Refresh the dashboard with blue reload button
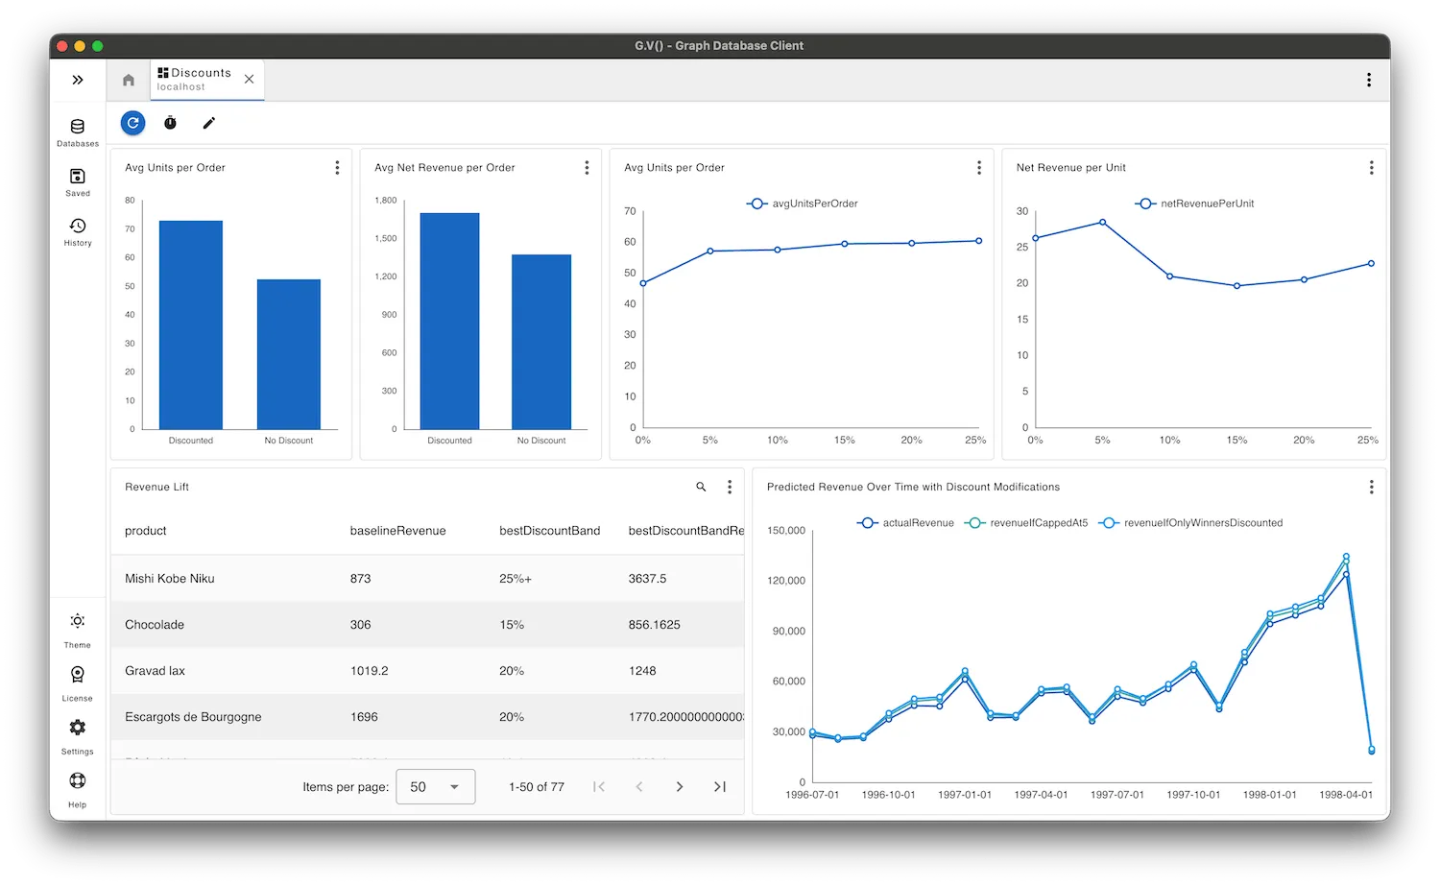The image size is (1440, 886). (133, 123)
